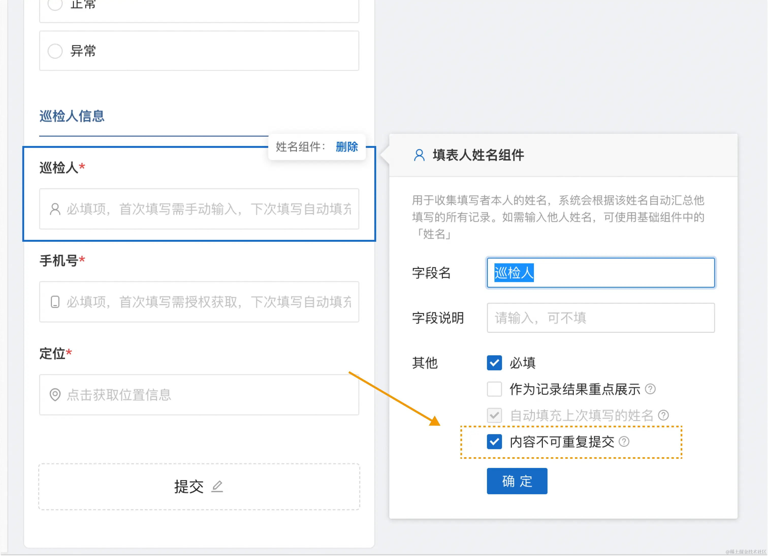Image resolution: width=768 pixels, height=556 pixels.
Task: Click the phone icon in the 手机号 field
Action: [x=55, y=302]
